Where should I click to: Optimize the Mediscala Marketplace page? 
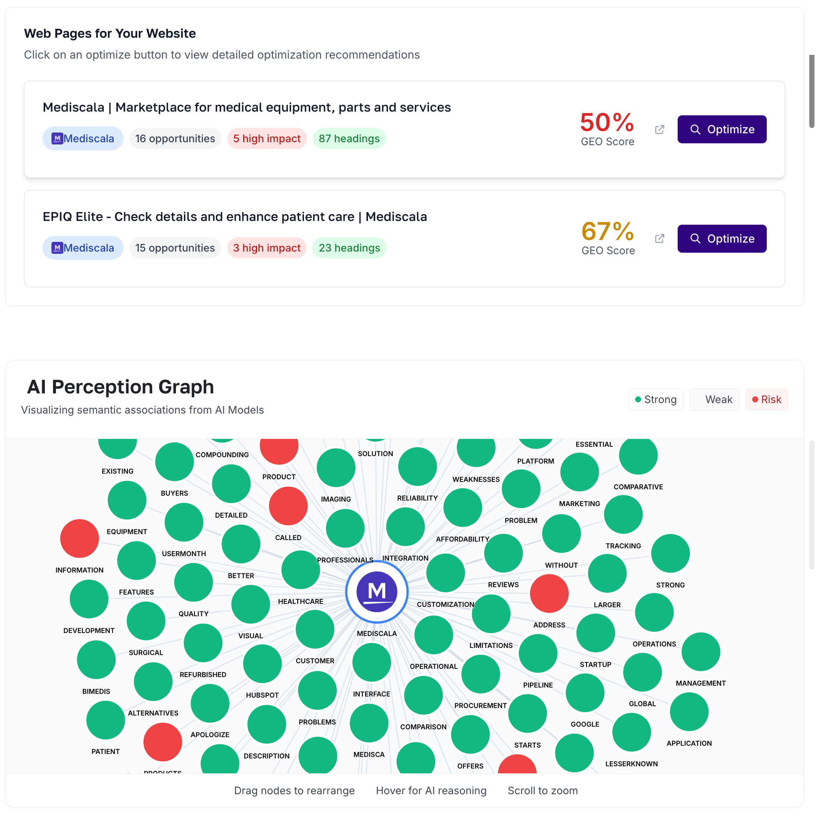tap(721, 130)
